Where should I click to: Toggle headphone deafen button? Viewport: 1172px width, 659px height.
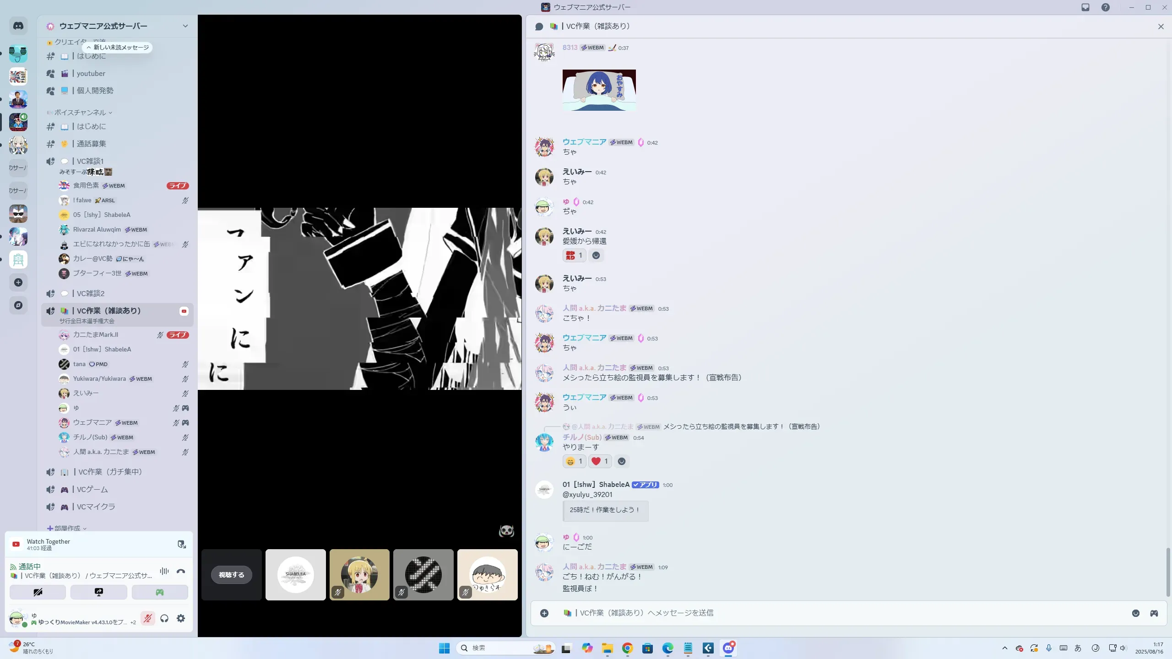pos(164,618)
